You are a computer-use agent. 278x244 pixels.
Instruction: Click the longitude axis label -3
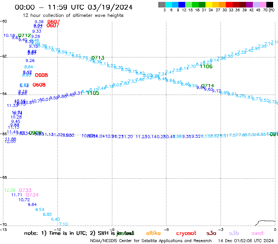[x=221, y=230]
